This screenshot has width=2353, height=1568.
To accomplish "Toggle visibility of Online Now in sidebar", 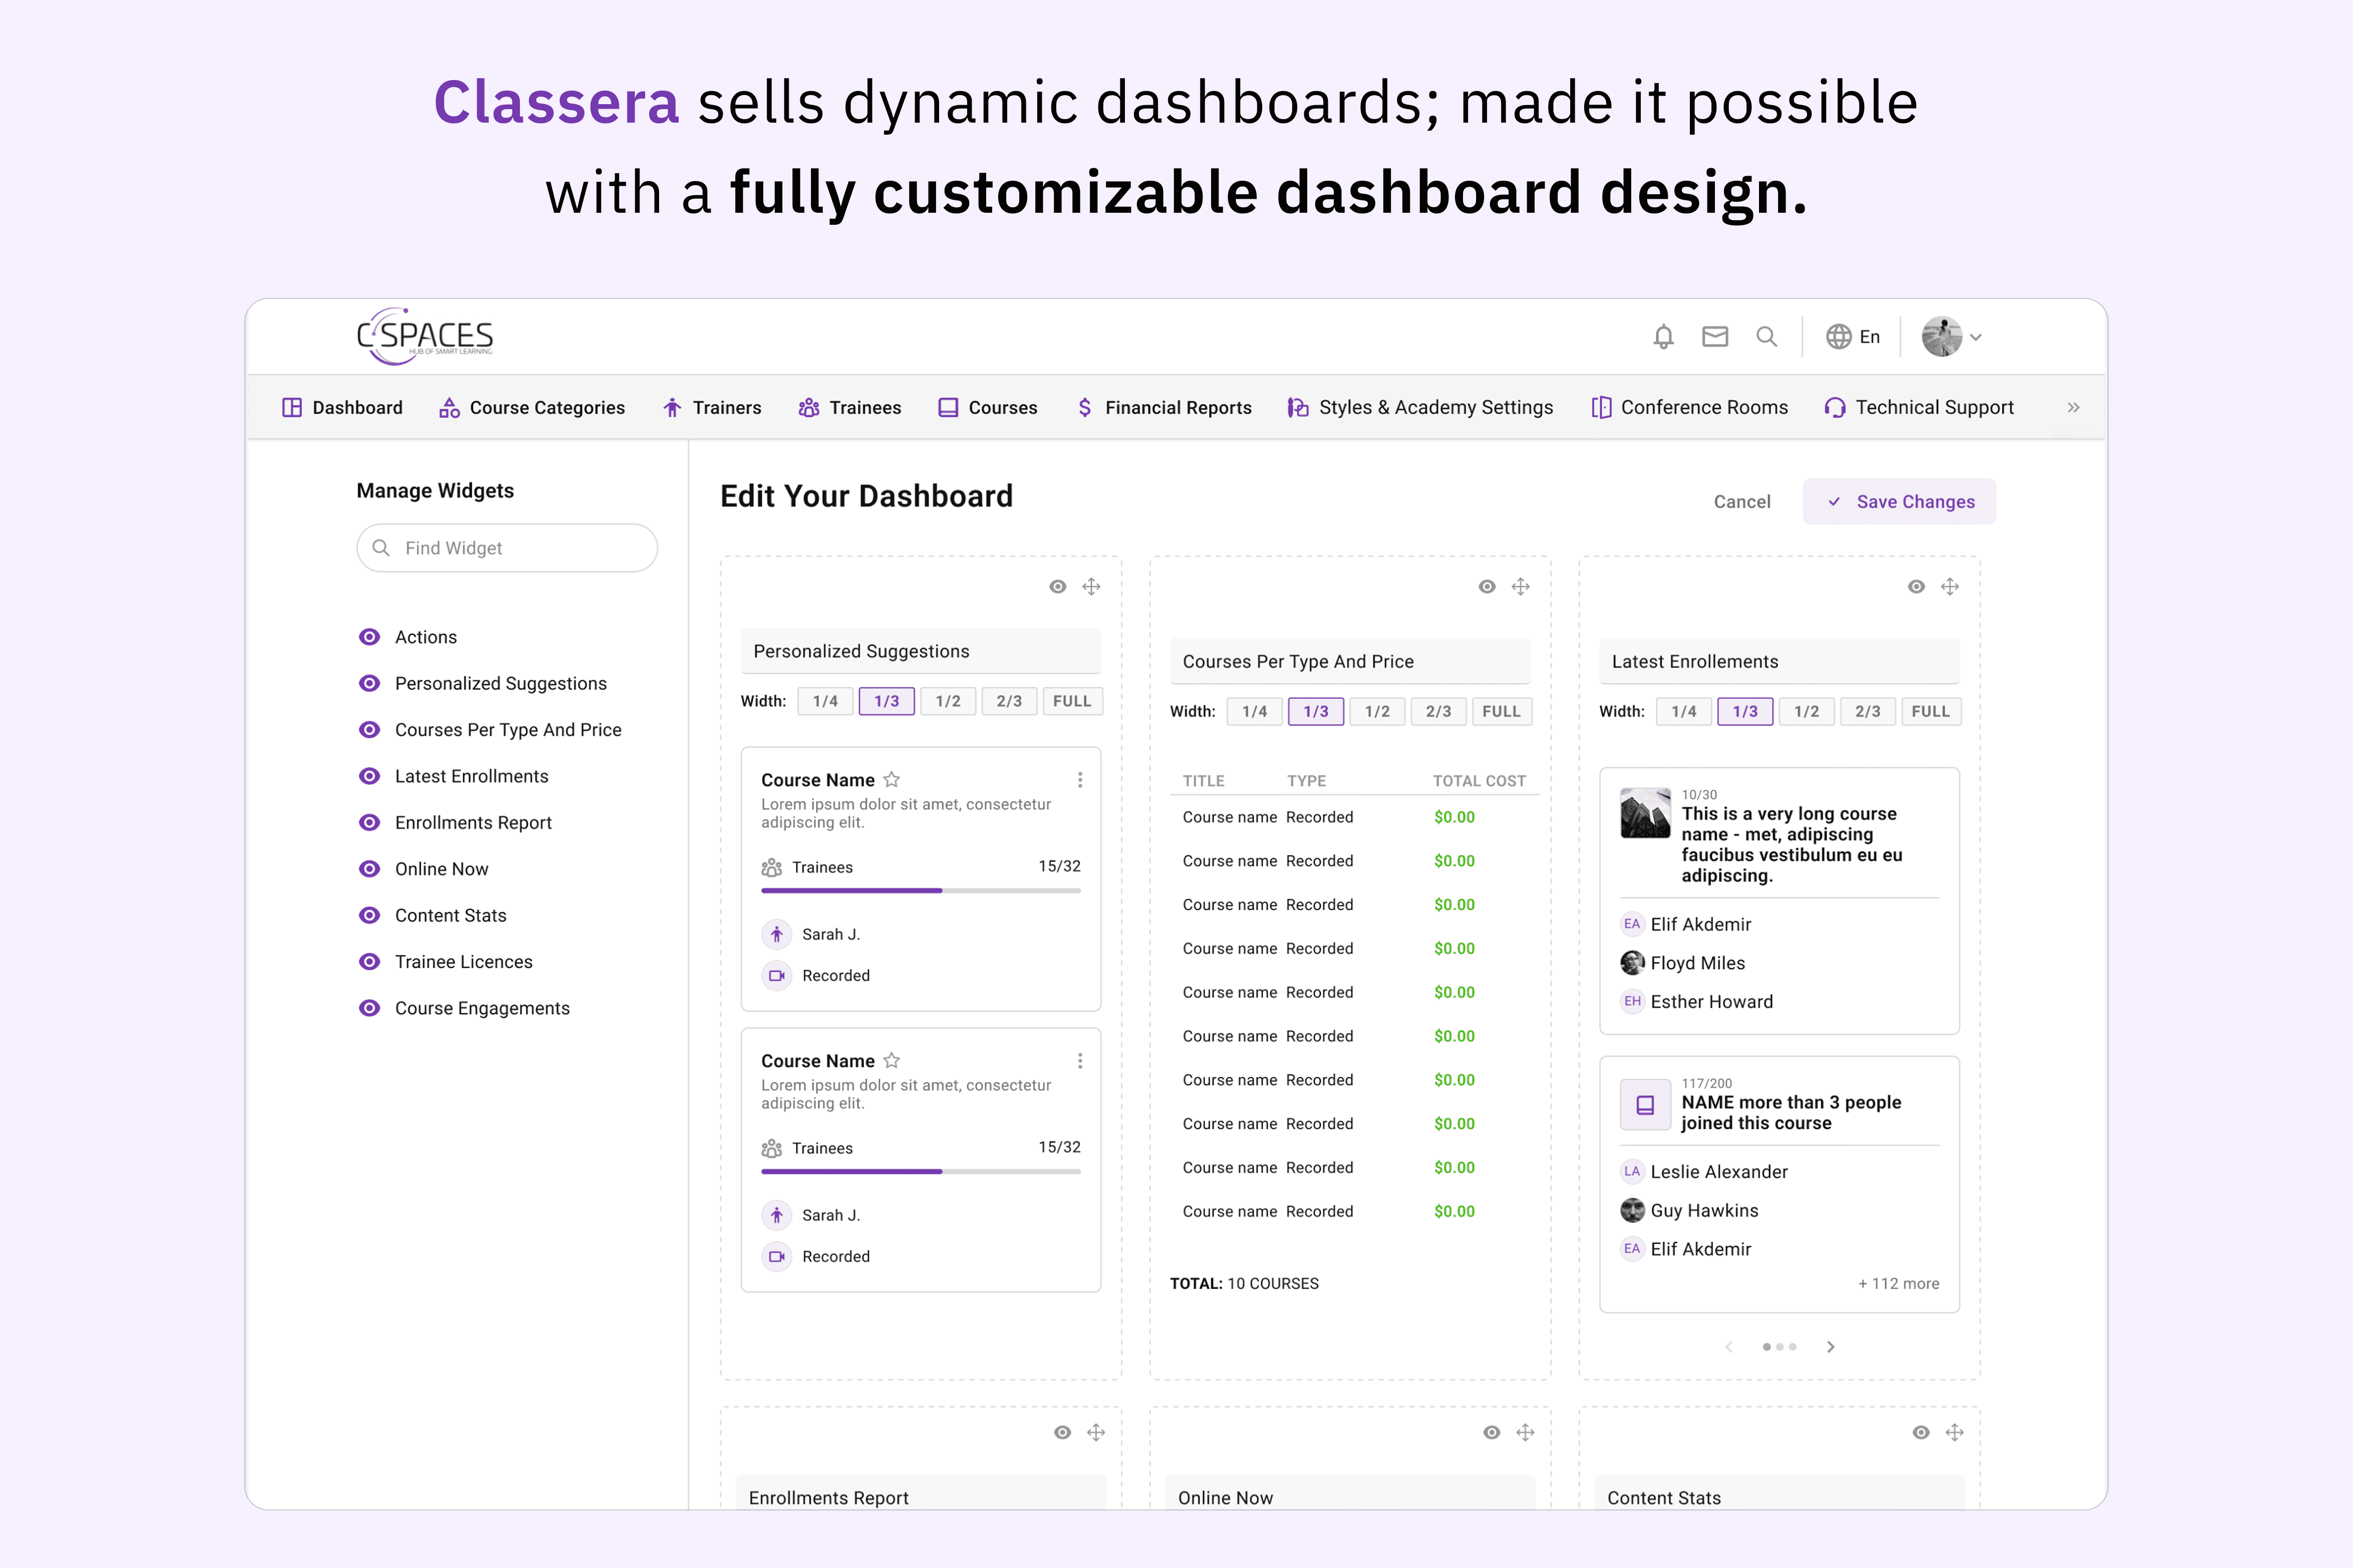I will tap(369, 869).
